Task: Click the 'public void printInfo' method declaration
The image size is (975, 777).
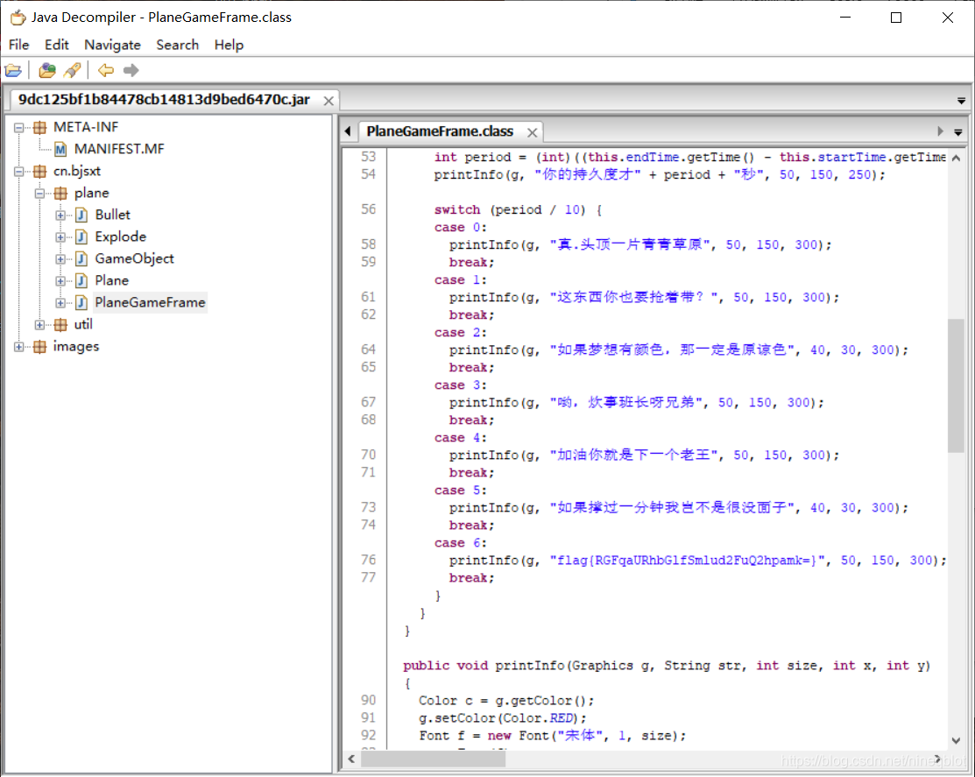Action: pos(667,666)
